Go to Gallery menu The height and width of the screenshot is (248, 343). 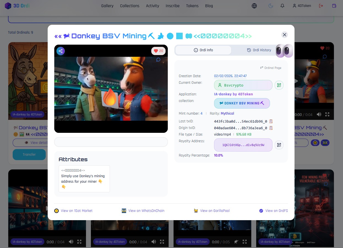(107, 6)
